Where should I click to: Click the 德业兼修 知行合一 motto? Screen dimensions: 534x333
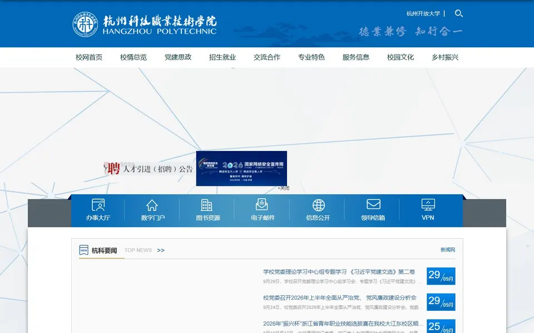411,32
